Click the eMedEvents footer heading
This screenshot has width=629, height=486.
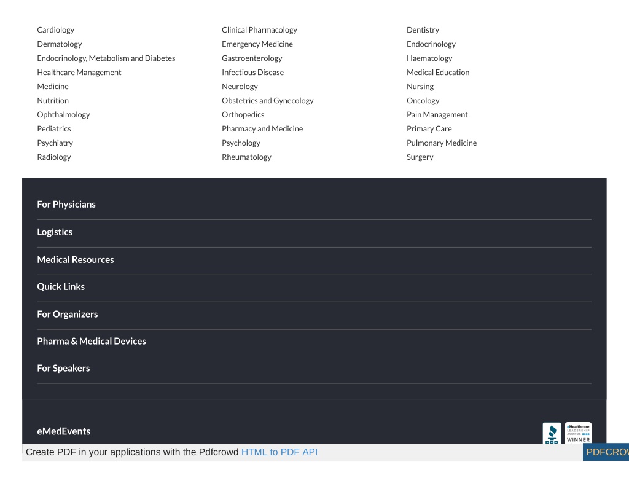[64, 431]
